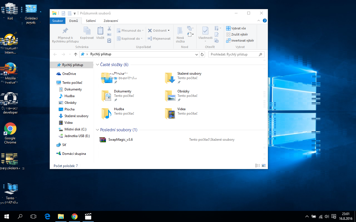Viewport: 356px width, 222px height.
Task: Go up one level with up arrow
Action: [76, 54]
